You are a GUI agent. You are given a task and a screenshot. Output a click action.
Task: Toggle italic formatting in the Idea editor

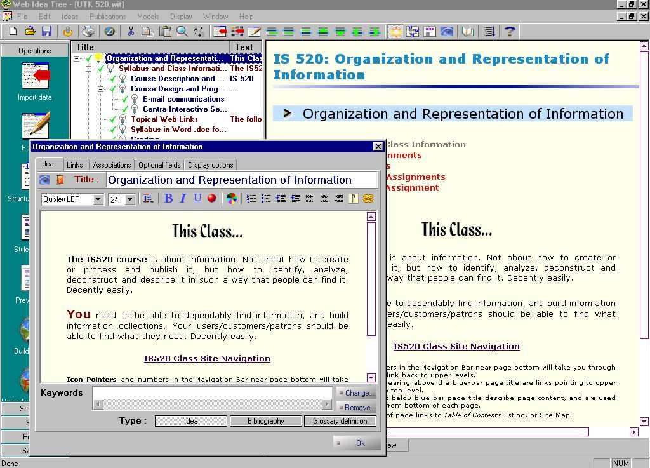point(183,198)
